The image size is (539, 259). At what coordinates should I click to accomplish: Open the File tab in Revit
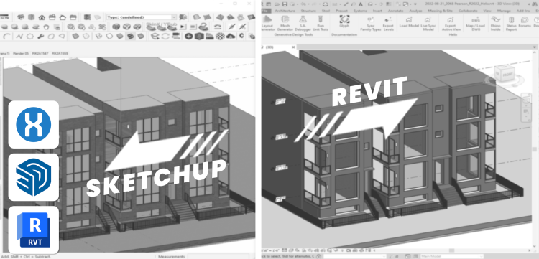pyautogui.click(x=266, y=11)
